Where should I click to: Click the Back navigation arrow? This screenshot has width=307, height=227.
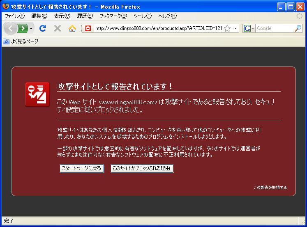point(10,29)
